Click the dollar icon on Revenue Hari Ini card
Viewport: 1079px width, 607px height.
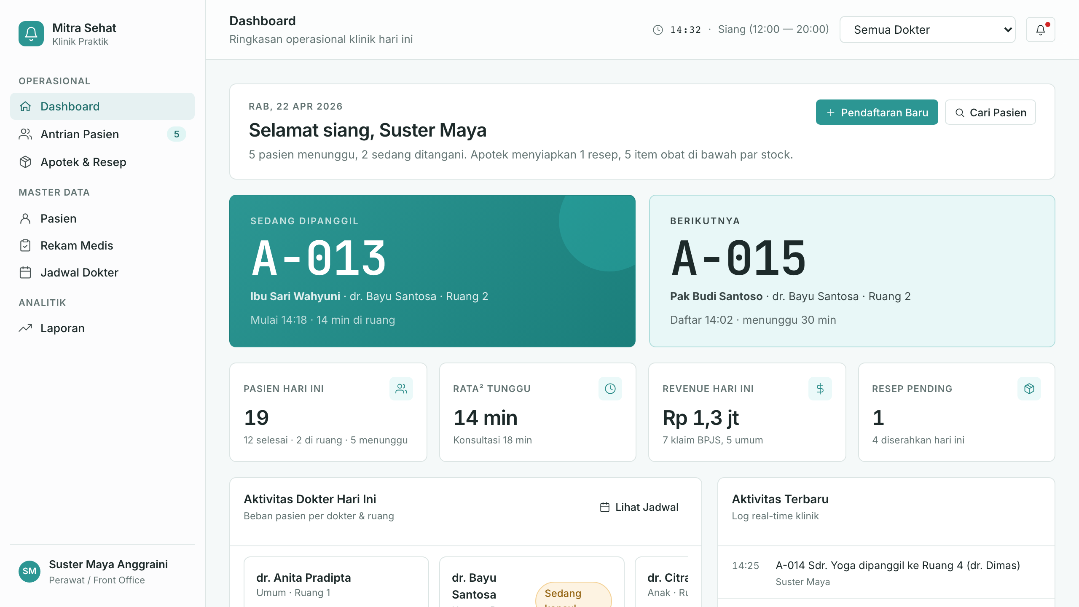(820, 389)
